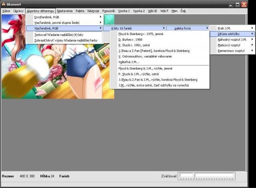The height and width of the screenshot is (188, 256).
Task: Close the BKonvert window
Action: [244, 4]
